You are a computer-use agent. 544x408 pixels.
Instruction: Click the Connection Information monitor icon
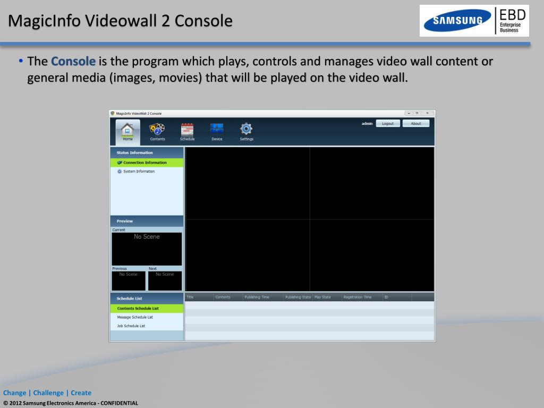[x=120, y=163]
